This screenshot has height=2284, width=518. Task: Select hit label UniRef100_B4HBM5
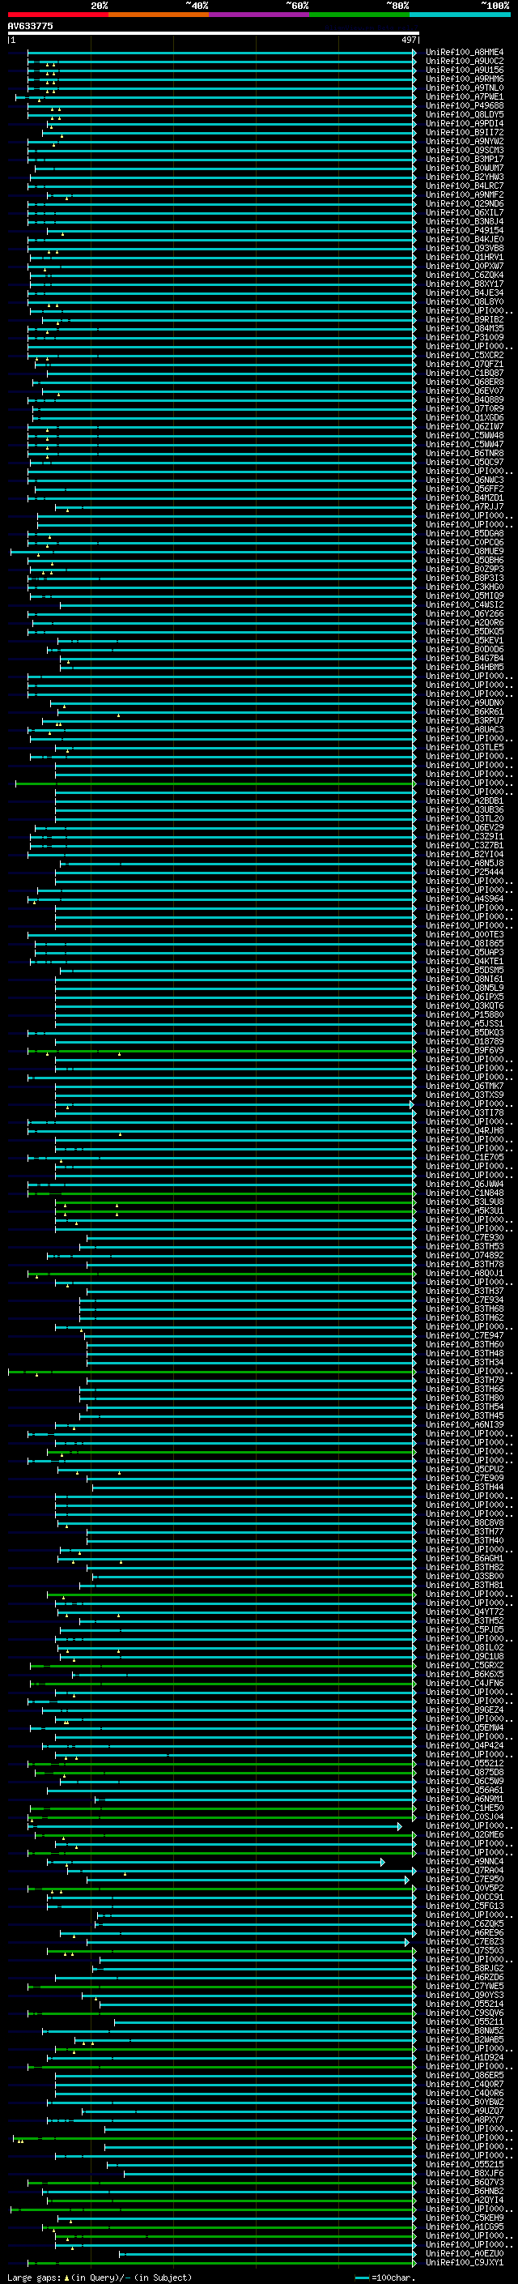[x=465, y=667]
